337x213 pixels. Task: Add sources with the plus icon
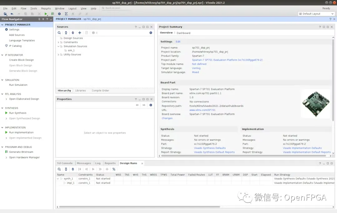(80, 33)
